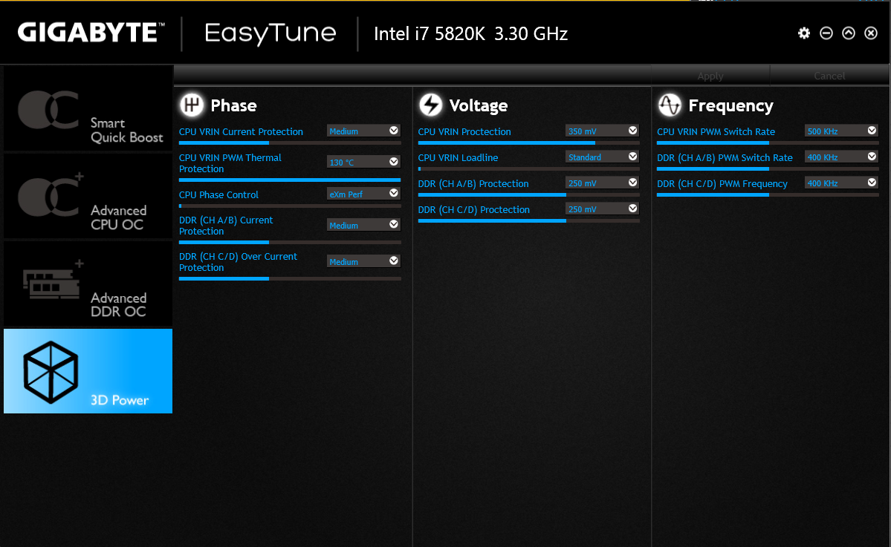Screen dimensions: 891x547
Task: Click the Apply button
Action: pos(710,76)
